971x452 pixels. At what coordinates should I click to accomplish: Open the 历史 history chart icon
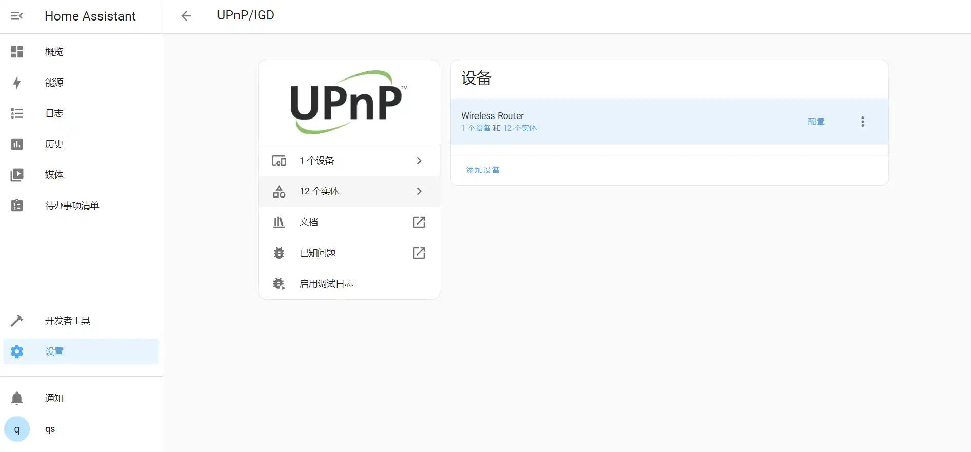17,144
